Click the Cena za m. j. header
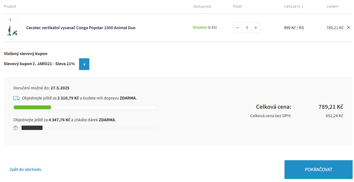The height and width of the screenshot is (182, 354). click(294, 6)
